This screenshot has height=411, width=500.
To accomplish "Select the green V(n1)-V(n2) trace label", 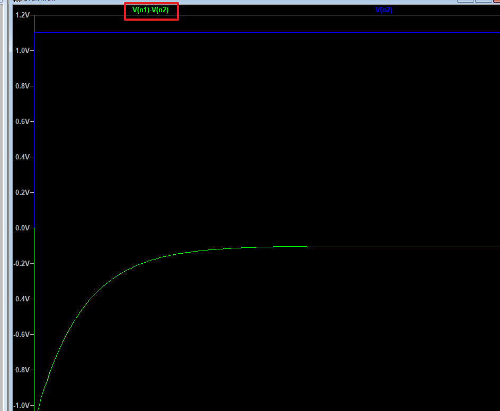I will click(x=150, y=10).
